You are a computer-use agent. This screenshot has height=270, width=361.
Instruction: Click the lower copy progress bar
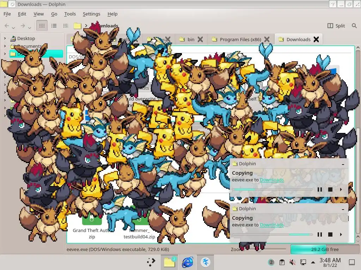point(273,234)
